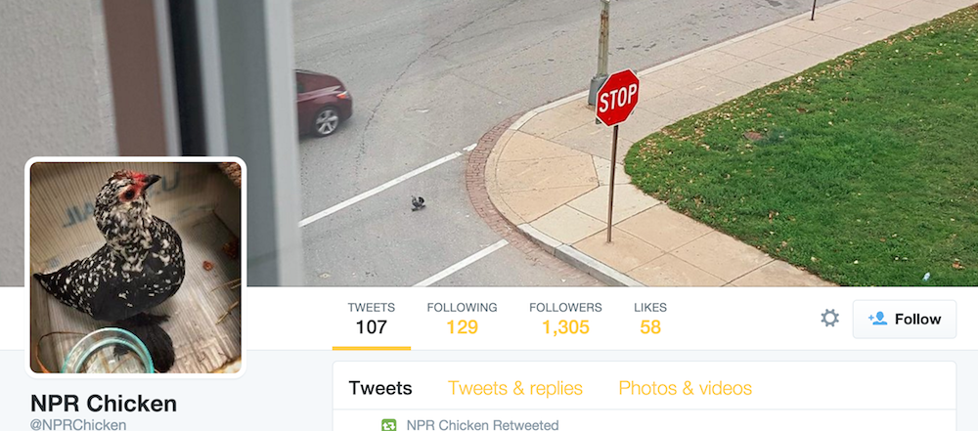Switch to Tweets & replies tab
The image size is (978, 431).
pyautogui.click(x=515, y=388)
